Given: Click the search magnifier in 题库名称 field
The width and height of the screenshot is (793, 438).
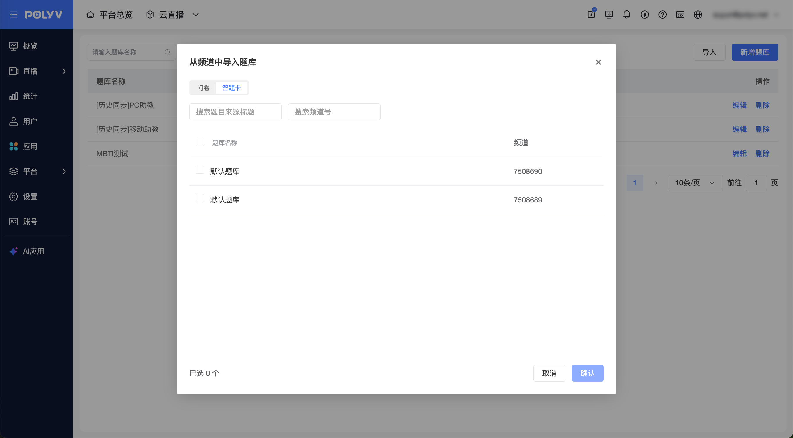Looking at the screenshot, I should [x=167, y=52].
